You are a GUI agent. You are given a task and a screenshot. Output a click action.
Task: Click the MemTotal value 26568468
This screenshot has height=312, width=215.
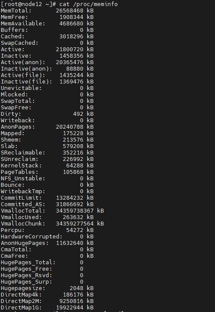70,11
